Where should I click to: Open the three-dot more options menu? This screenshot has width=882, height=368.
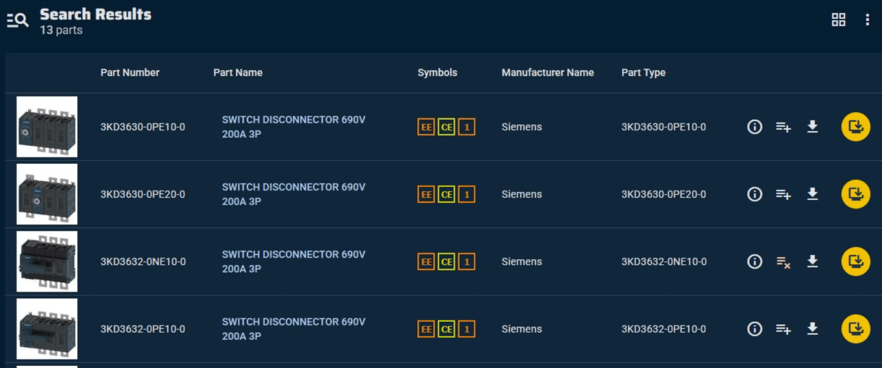coord(867,20)
